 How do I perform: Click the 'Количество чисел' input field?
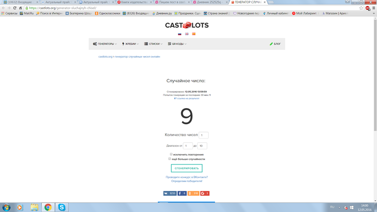tap(203, 135)
